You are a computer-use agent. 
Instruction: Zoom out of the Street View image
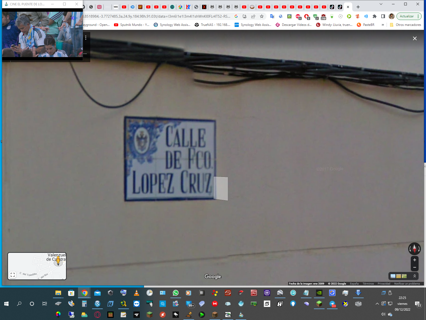[415, 267]
